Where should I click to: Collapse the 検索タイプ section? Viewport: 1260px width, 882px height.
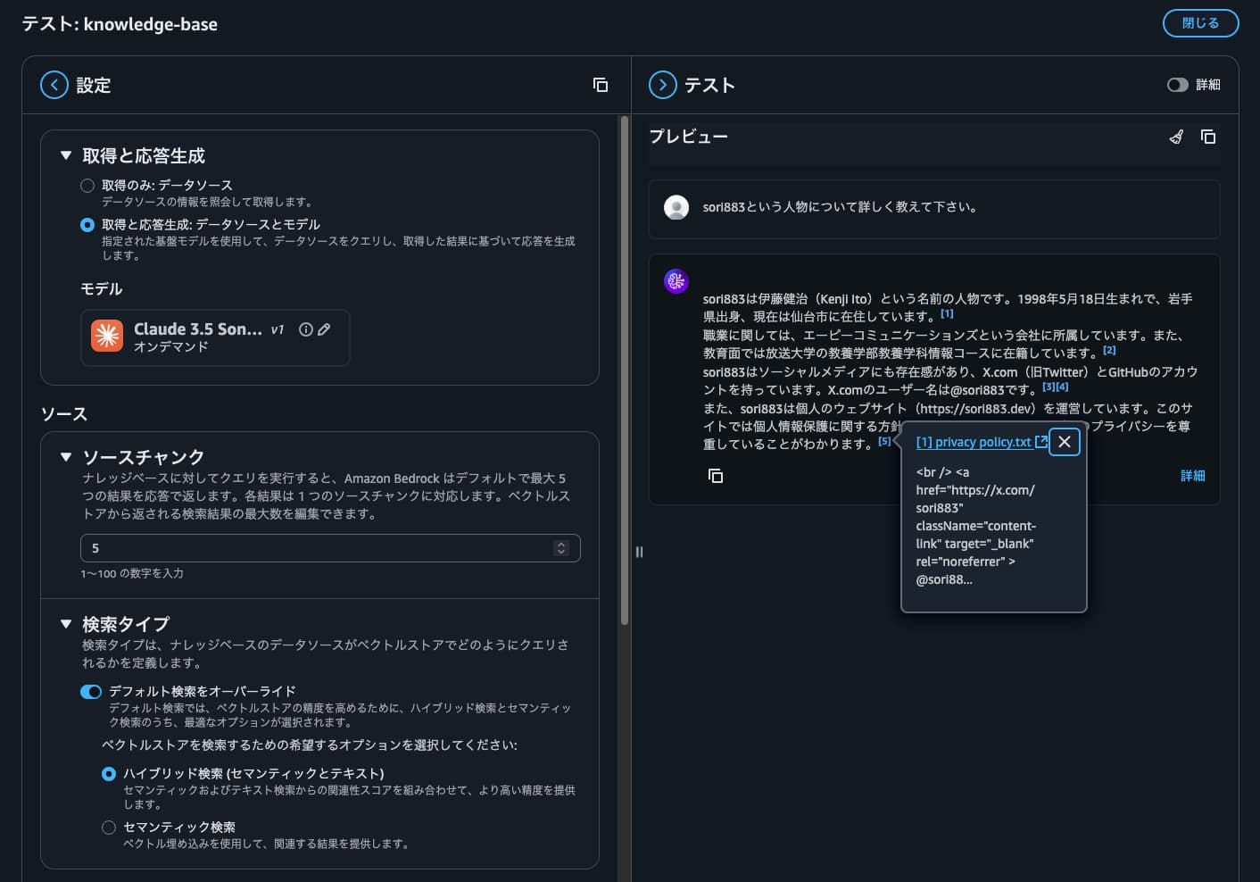tap(65, 624)
